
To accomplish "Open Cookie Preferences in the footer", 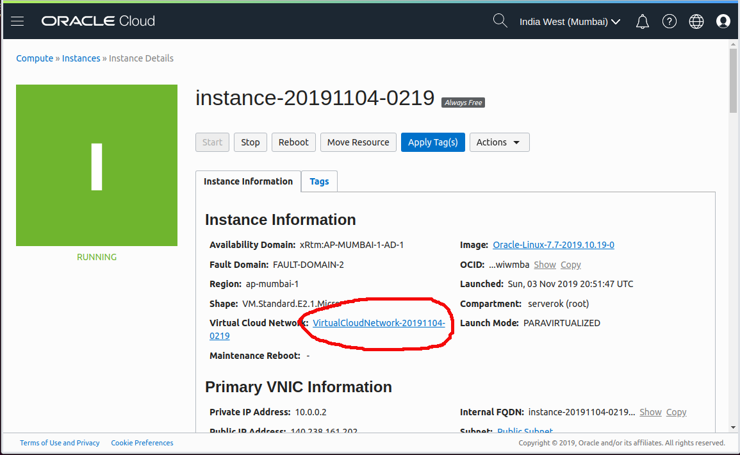I will tap(142, 442).
